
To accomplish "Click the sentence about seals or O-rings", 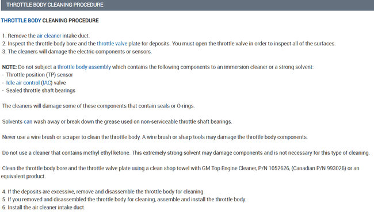I will [98, 106].
